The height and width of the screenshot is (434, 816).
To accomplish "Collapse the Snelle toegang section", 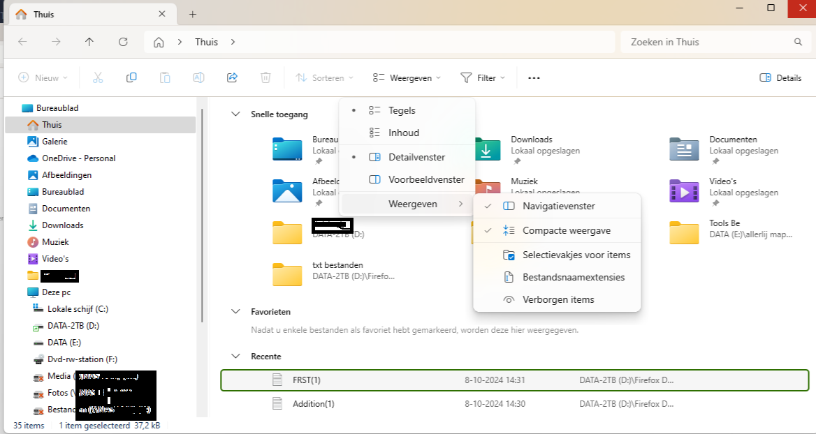I will [x=235, y=114].
